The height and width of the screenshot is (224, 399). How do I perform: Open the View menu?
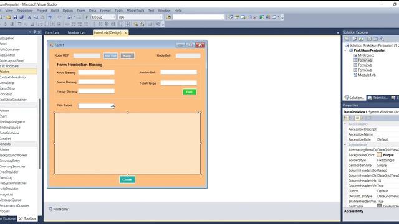pos(9,11)
